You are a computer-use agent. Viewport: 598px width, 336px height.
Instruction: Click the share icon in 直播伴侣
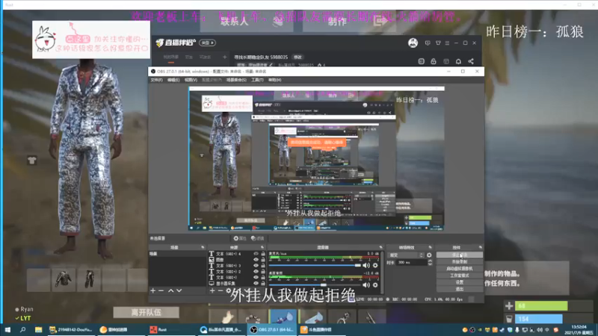click(471, 61)
